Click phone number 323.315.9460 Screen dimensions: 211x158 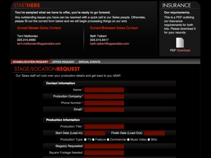[x=26, y=40]
